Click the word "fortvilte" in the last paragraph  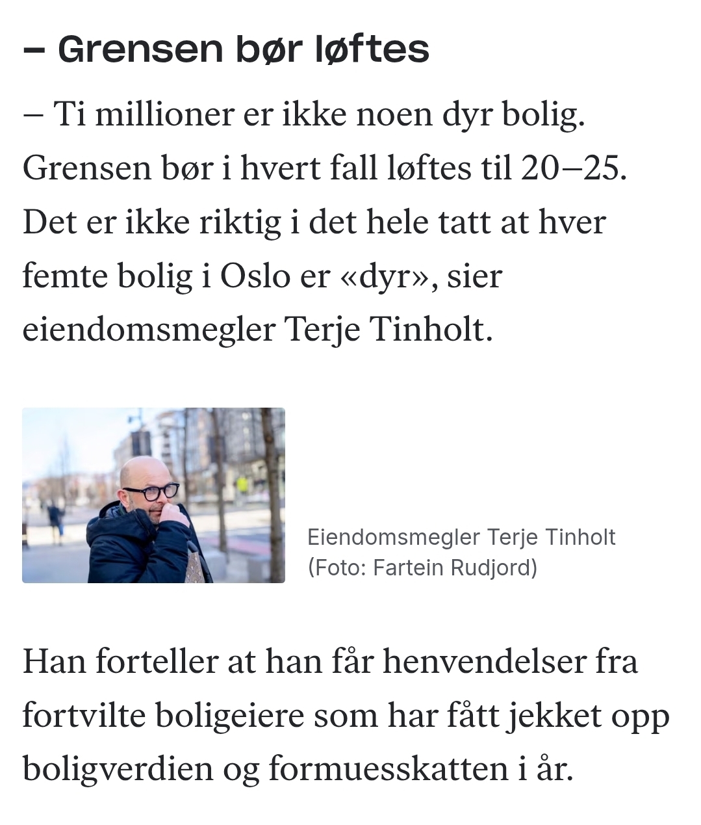coord(84,715)
